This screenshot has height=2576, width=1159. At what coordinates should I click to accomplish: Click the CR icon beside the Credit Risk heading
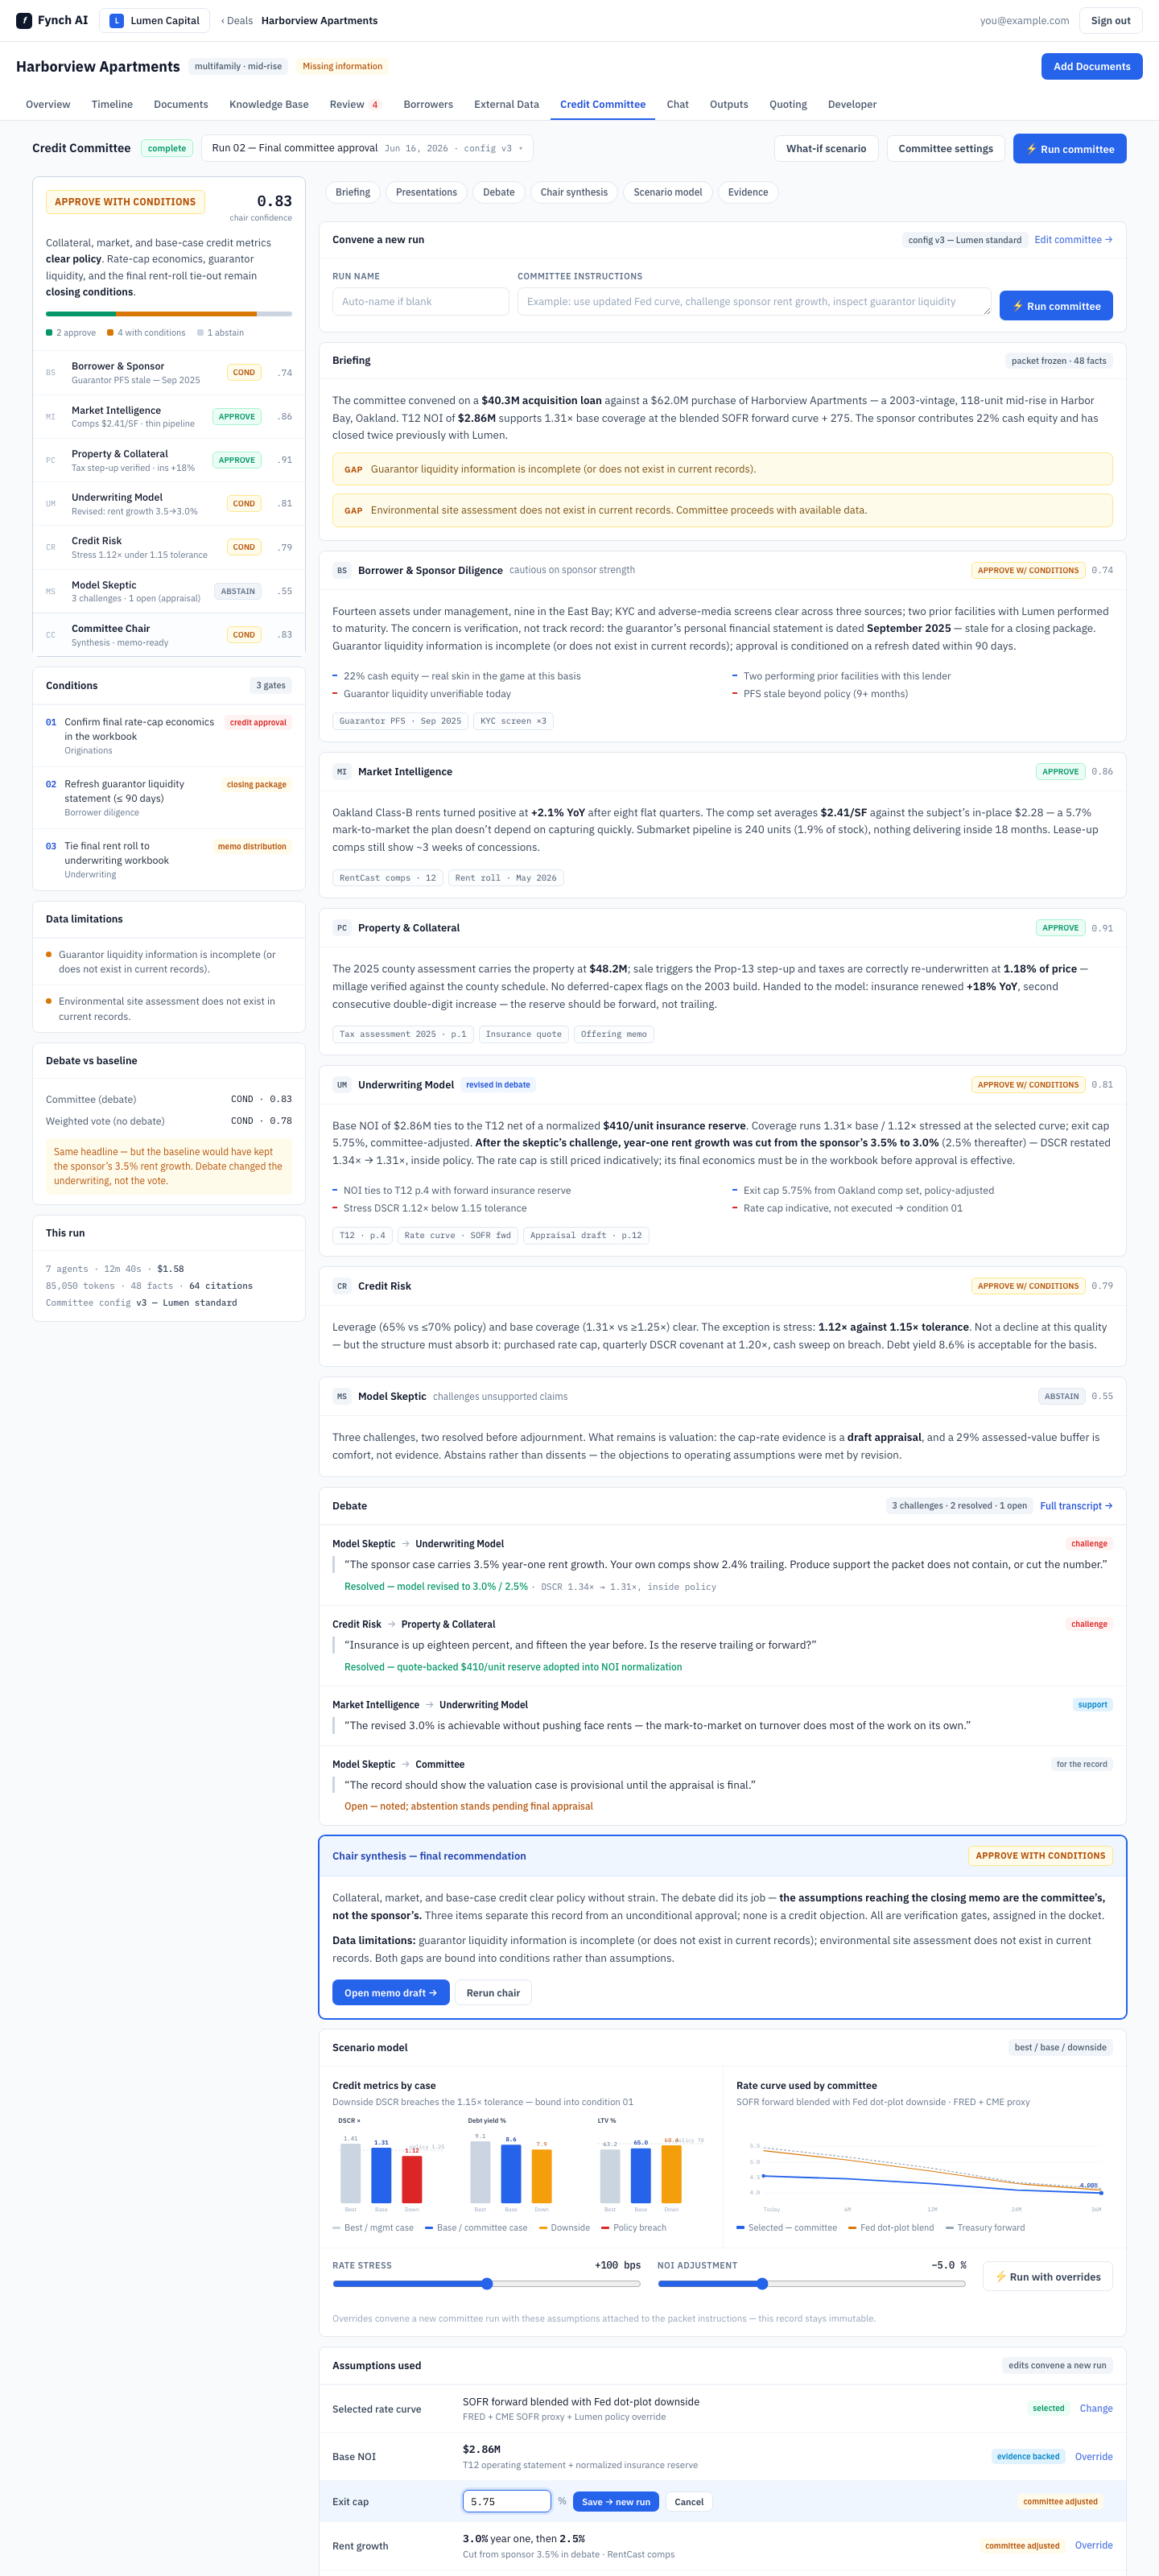click(x=342, y=1286)
